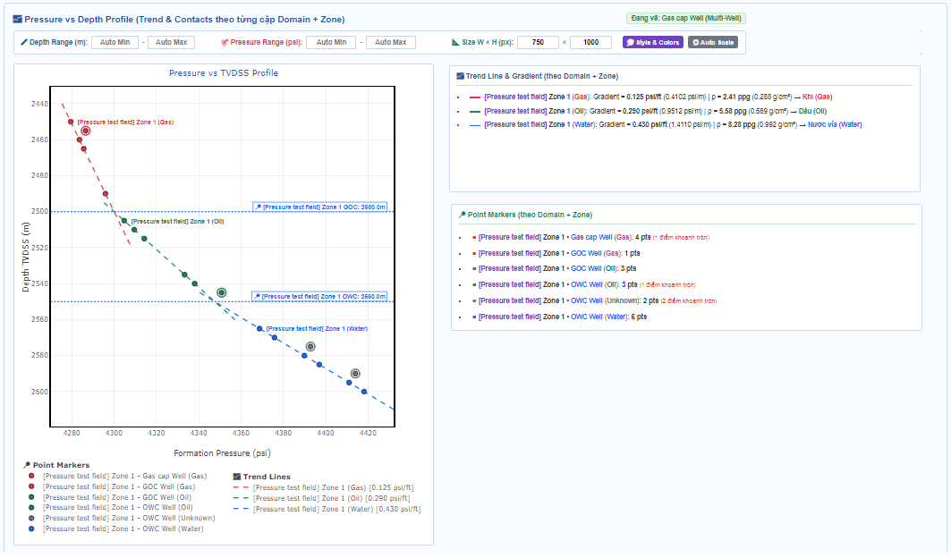Screen dimensions: 951x558
Task: Click the circled red gas point on the plot
Action: pos(86,131)
